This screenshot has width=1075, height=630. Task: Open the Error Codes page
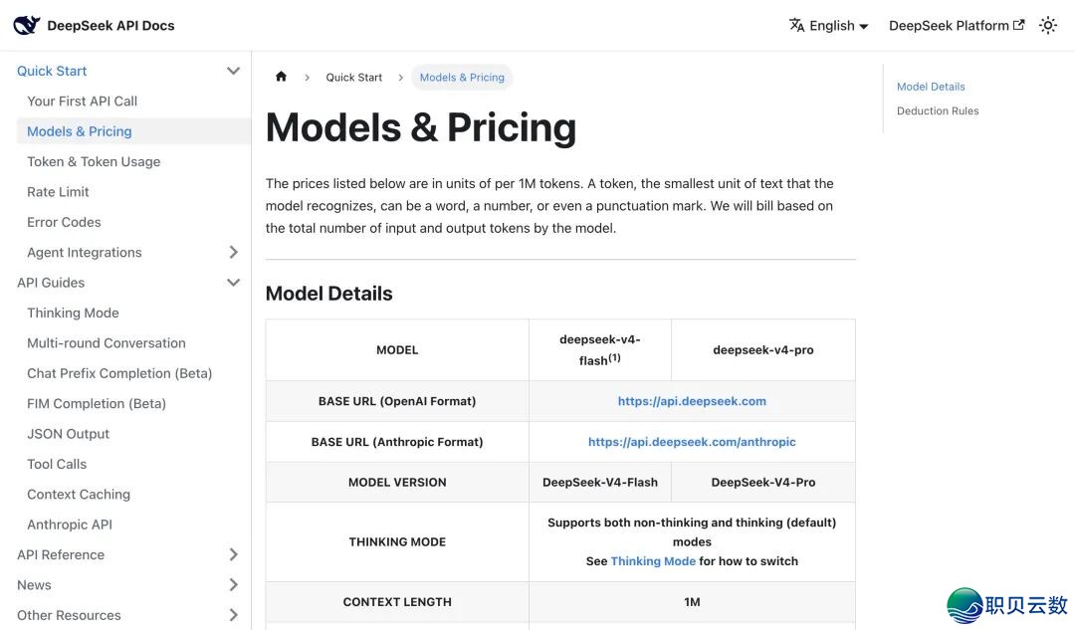pyautogui.click(x=64, y=221)
